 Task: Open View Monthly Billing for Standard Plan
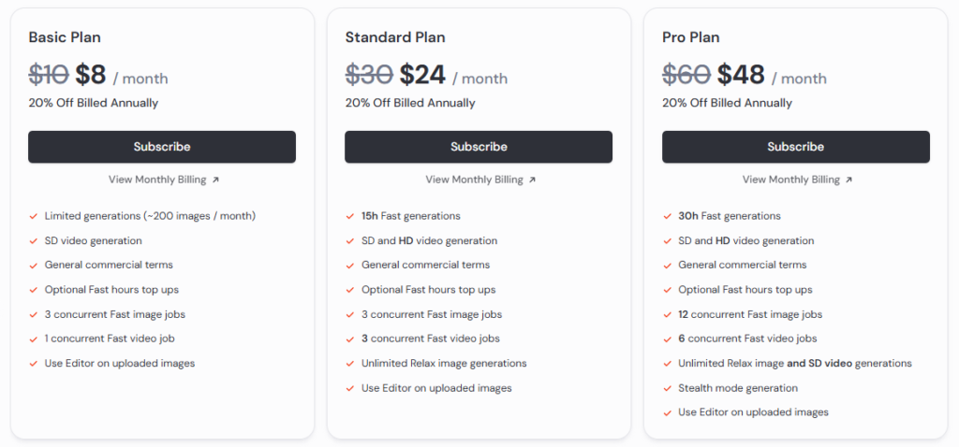click(x=474, y=180)
